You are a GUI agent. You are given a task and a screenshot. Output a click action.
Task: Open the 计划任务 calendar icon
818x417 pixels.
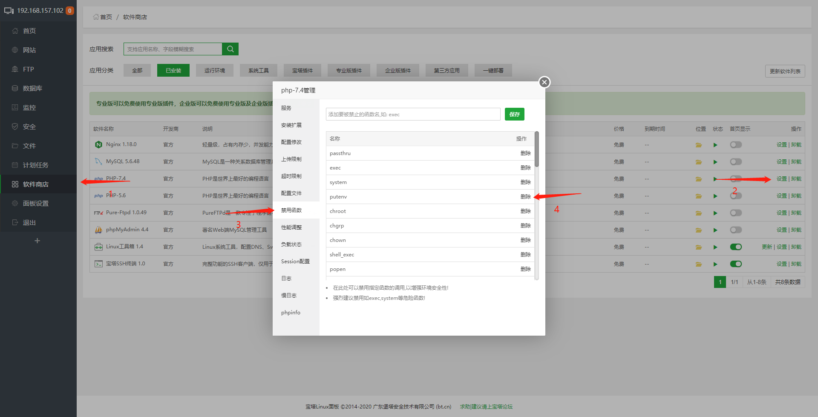15,165
